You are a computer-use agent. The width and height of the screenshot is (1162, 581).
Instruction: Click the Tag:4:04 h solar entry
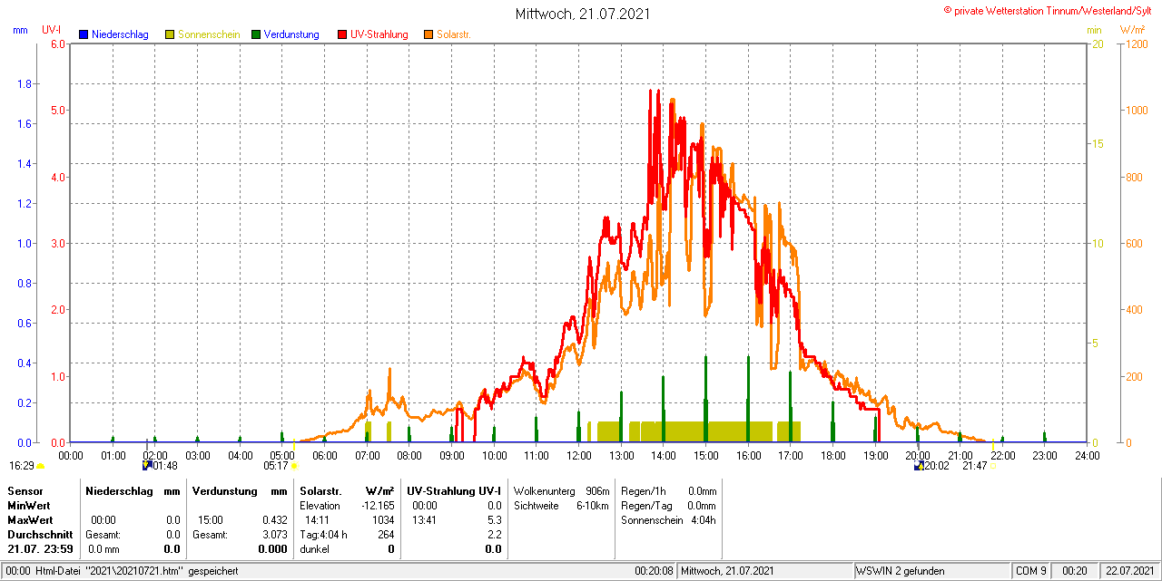coord(324,534)
